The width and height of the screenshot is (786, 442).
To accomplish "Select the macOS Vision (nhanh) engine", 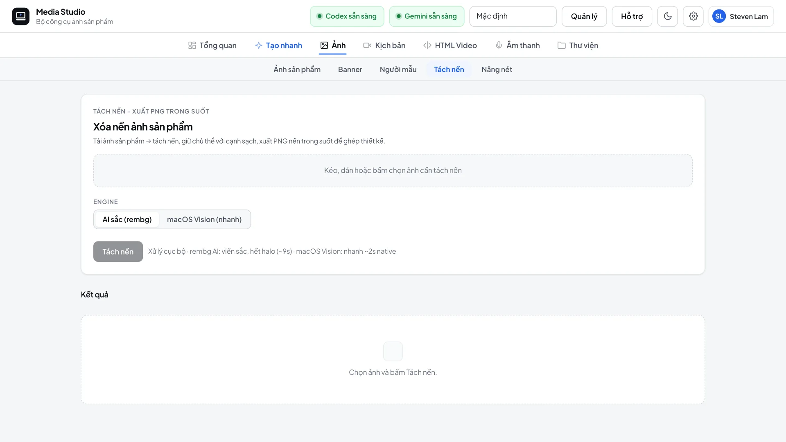I will point(204,220).
